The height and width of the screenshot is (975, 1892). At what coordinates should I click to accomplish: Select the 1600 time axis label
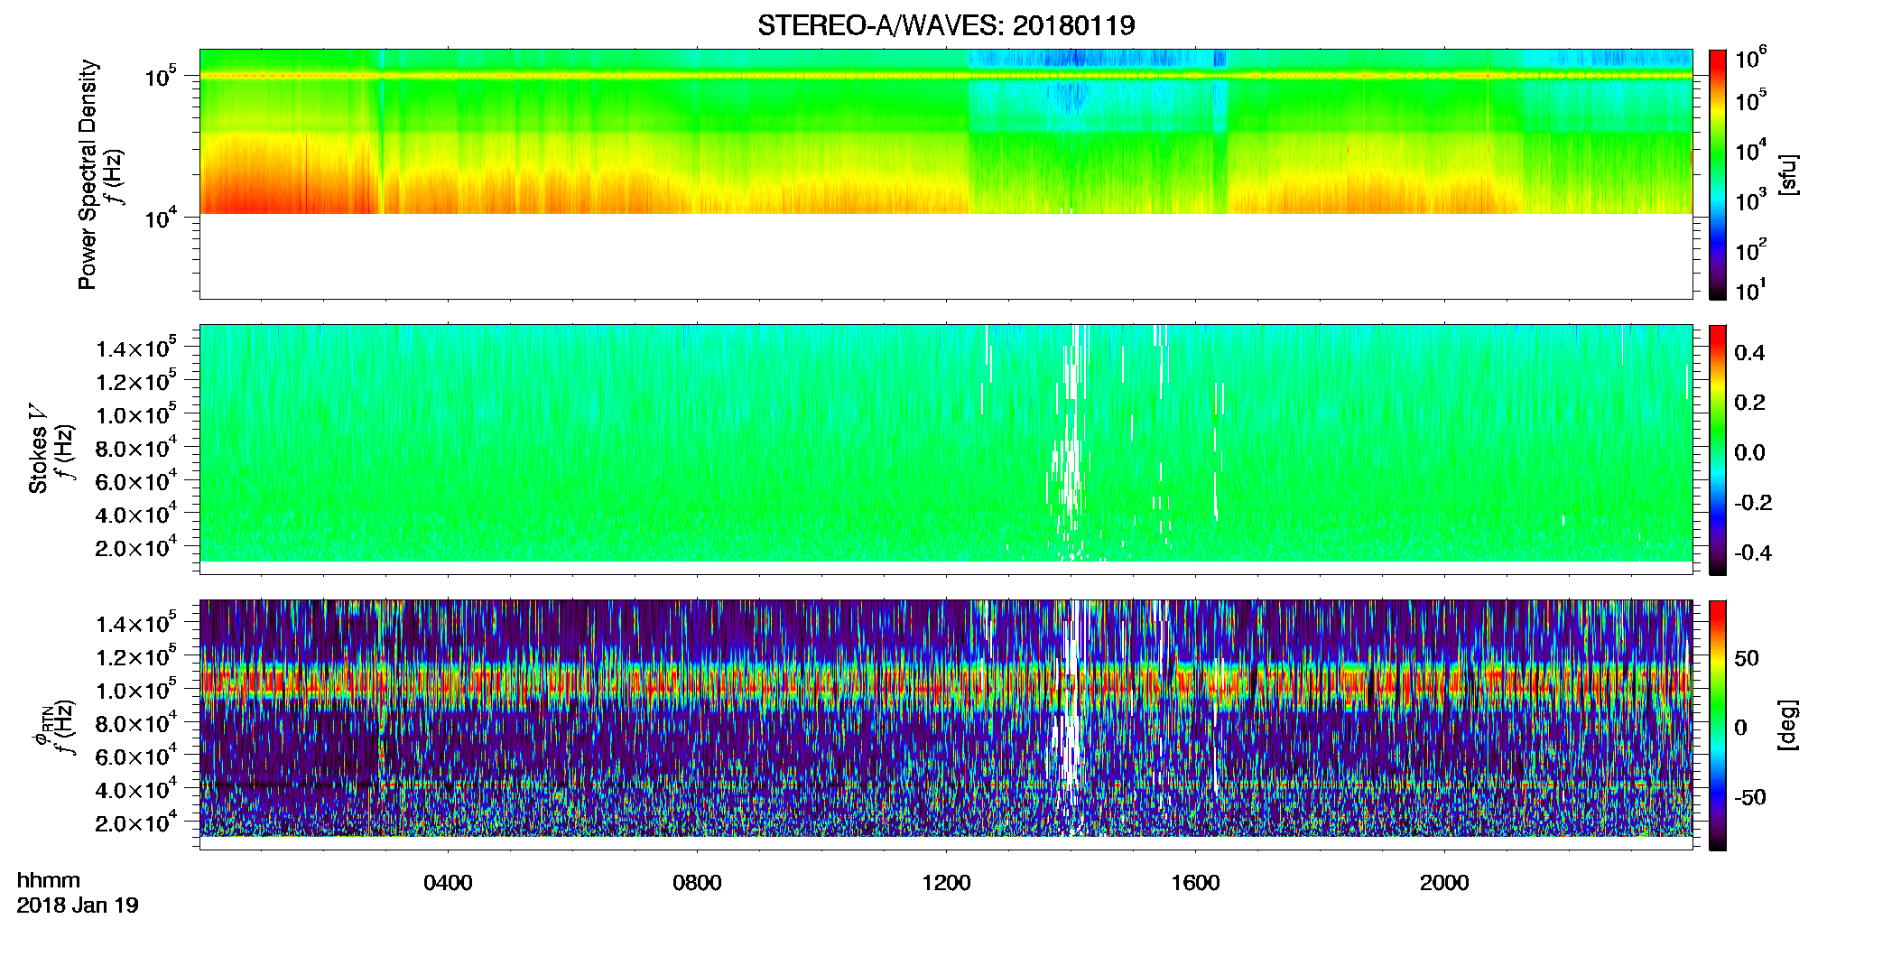click(x=1195, y=883)
